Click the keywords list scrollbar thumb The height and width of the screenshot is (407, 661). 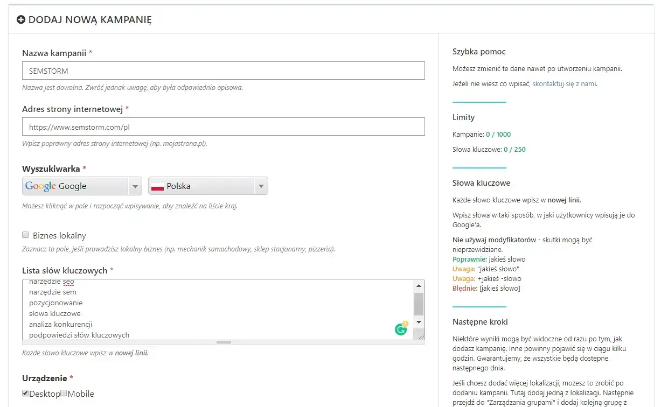(419, 304)
